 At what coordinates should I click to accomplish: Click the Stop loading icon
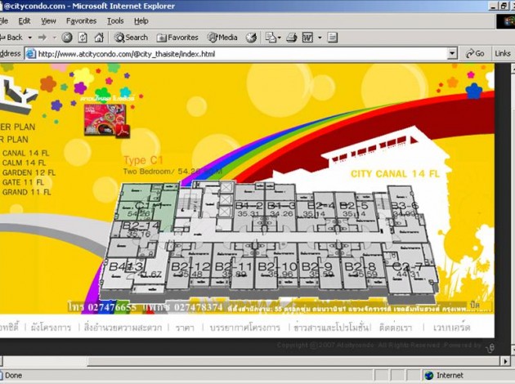tap(67, 38)
